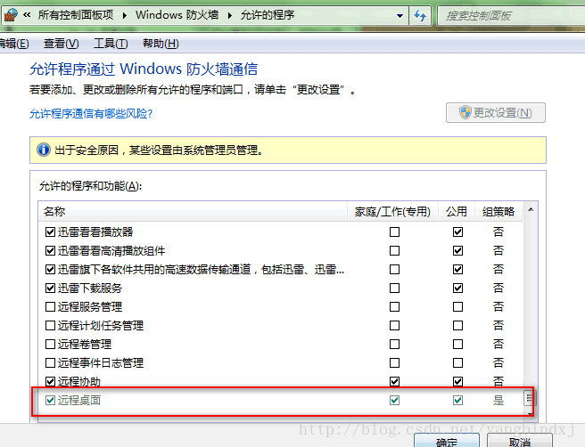Go to Windows 防火墙 breadcrumb
Image resolution: width=585 pixels, height=447 pixels.
pos(177,15)
